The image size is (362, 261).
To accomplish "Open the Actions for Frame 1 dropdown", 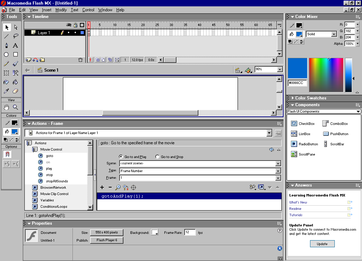I will coord(269,133).
